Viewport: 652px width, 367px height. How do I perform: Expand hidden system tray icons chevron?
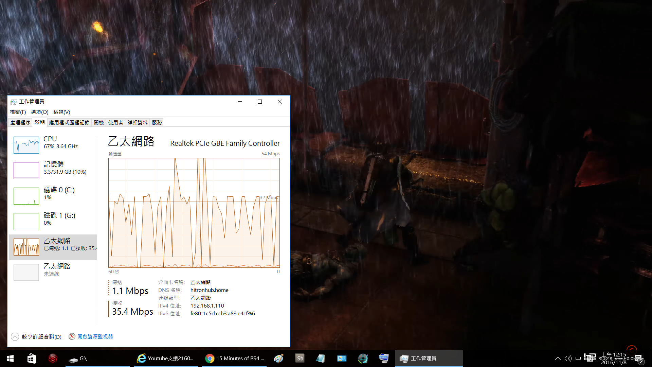pos(558,359)
